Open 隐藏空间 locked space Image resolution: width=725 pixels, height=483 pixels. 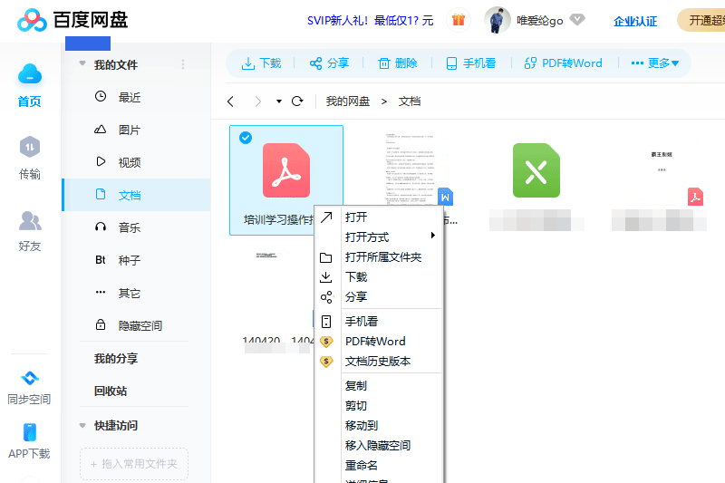coord(137,325)
